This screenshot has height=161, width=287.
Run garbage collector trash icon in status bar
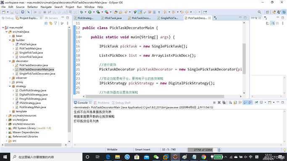pyautogui.click(x=219, y=150)
